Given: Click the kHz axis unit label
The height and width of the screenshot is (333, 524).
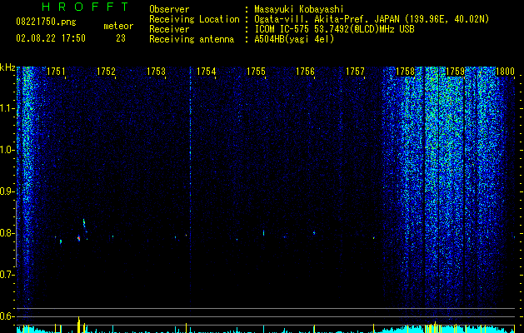Looking at the screenshot, I should click(x=7, y=67).
